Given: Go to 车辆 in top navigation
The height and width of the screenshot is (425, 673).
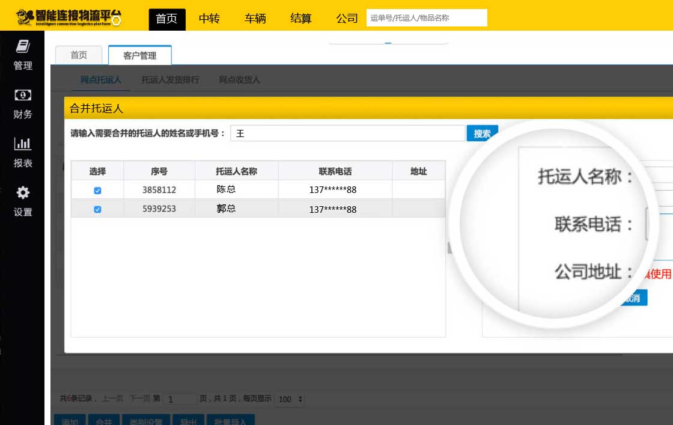Looking at the screenshot, I should [x=255, y=19].
